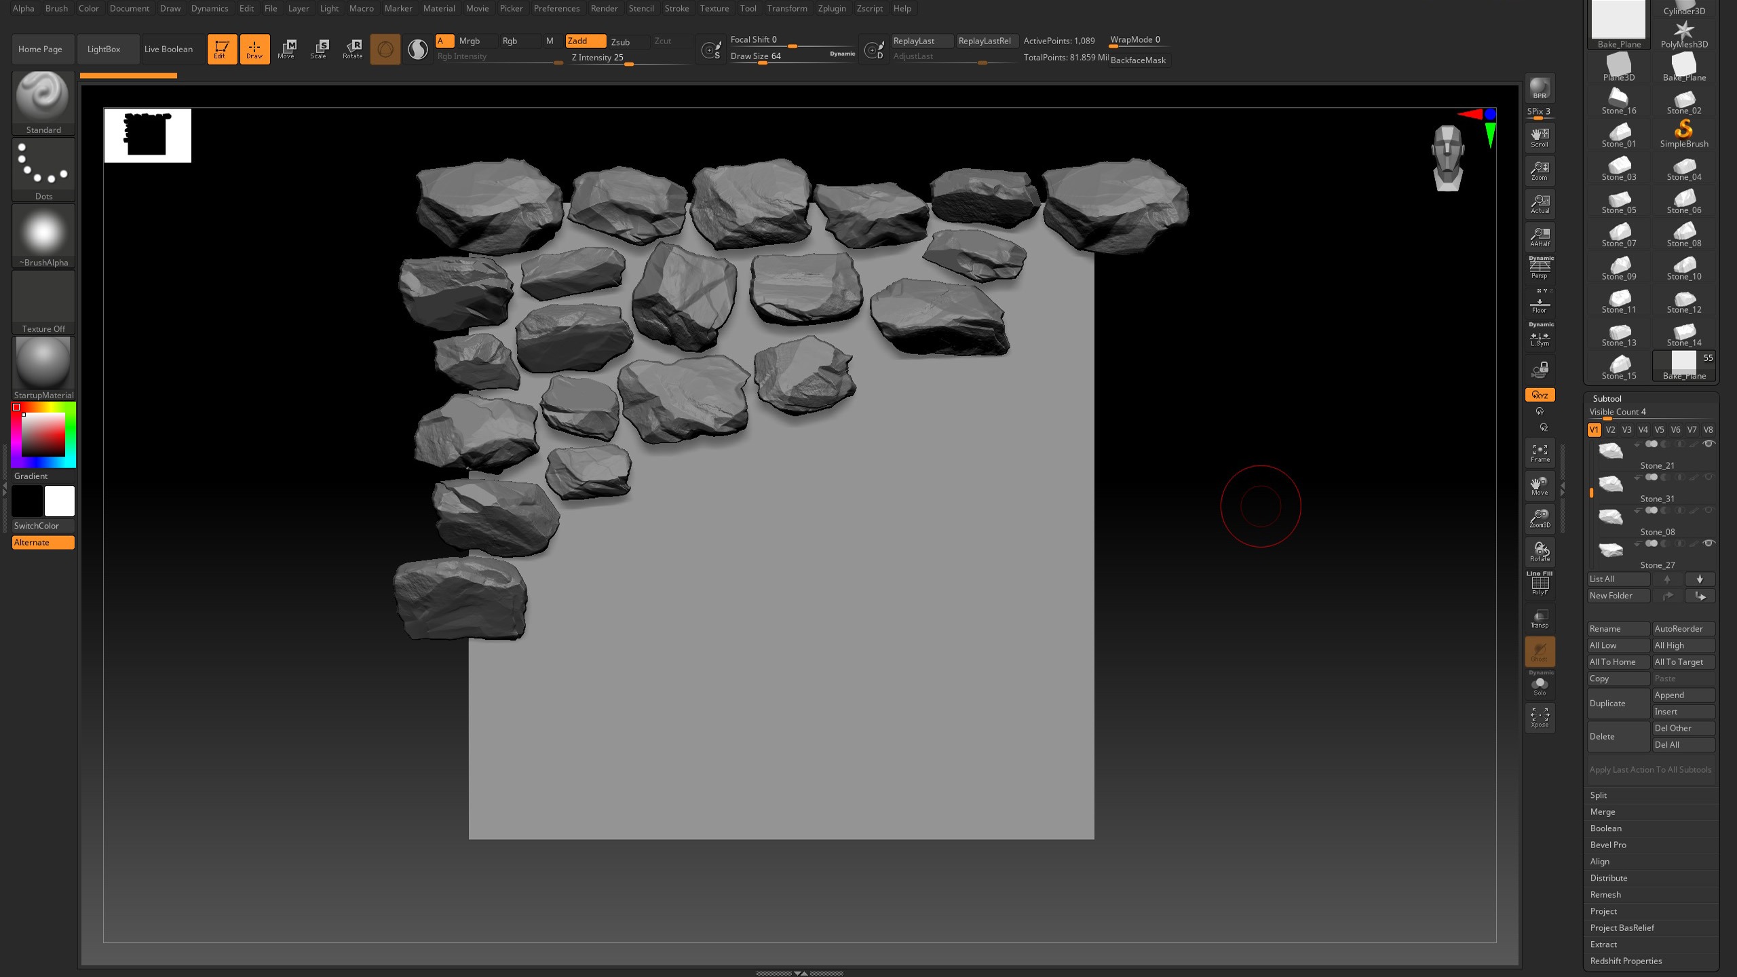Click the Frame view icon
Viewport: 1737px width, 977px height.
tap(1540, 453)
